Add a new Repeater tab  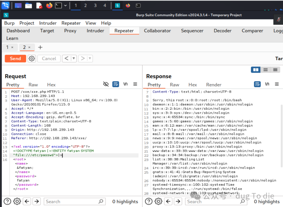pyautogui.click(x=40, y=47)
